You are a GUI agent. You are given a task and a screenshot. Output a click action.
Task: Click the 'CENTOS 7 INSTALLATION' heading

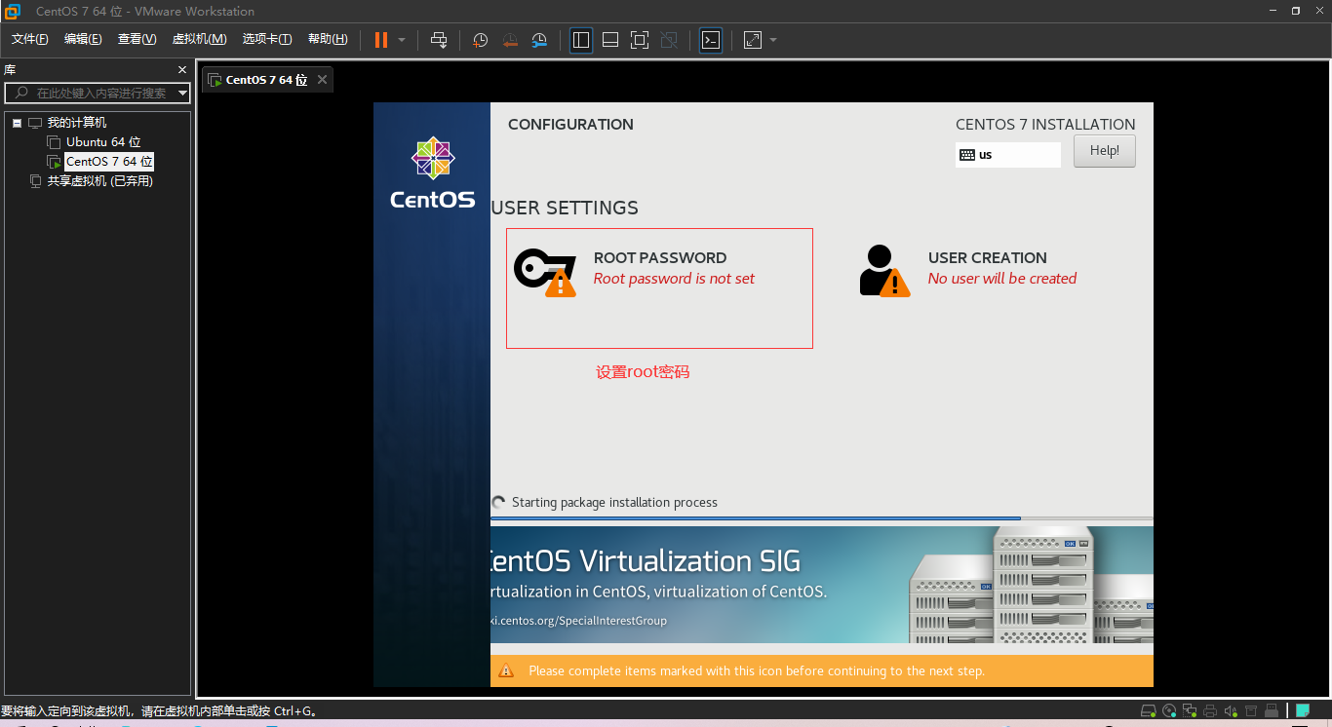[1045, 125]
